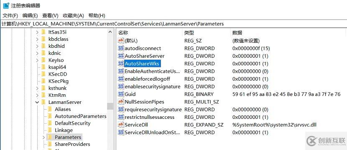The image size is (347, 150).
Task: Select the ItSas35i folder icon
Action: pos(43,32)
